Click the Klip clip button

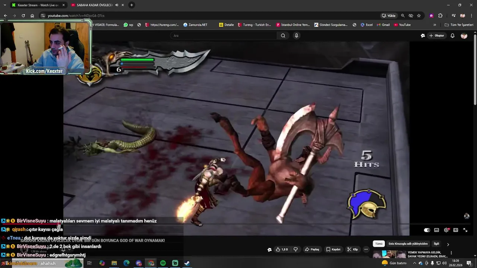pyautogui.click(x=353, y=249)
